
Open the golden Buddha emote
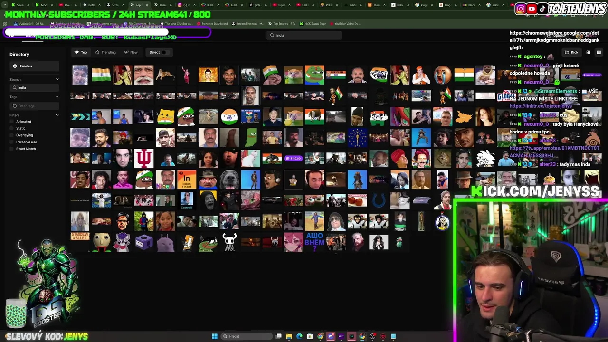[208, 75]
